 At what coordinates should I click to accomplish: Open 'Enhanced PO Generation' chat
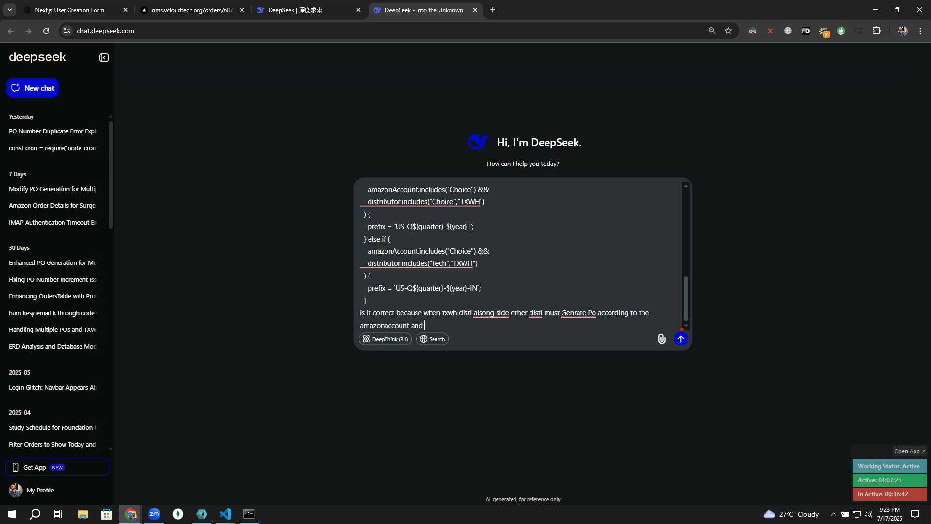[52, 262]
